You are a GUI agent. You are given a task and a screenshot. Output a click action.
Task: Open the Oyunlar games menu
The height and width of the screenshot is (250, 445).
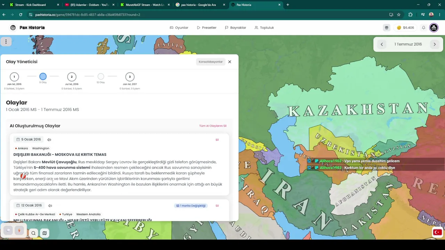179,28
